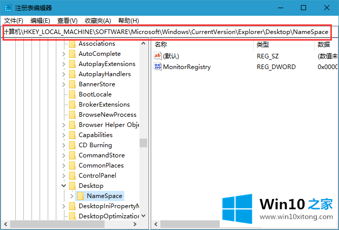339x230 pixels.
Task: Expand the DesktopIniPropertyMap key
Action: click(x=64, y=206)
